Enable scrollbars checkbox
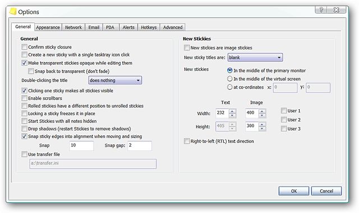This screenshot has width=359, height=213. 24,98
